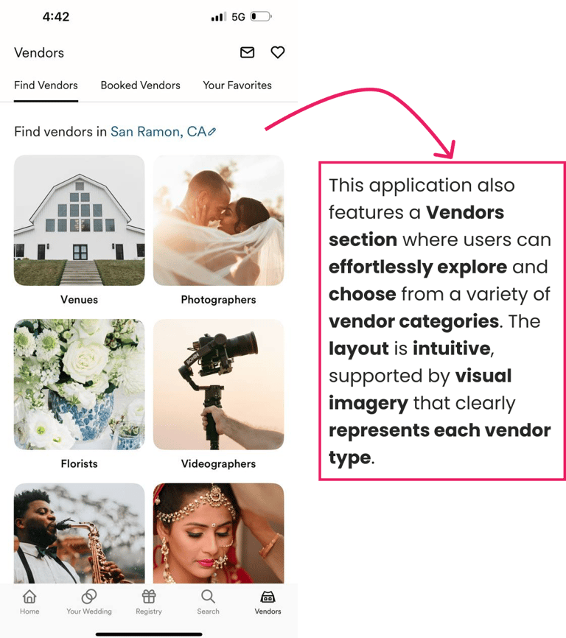Screen dimensions: 566x638
Task: Open the messages envelope icon
Action: coord(247,52)
